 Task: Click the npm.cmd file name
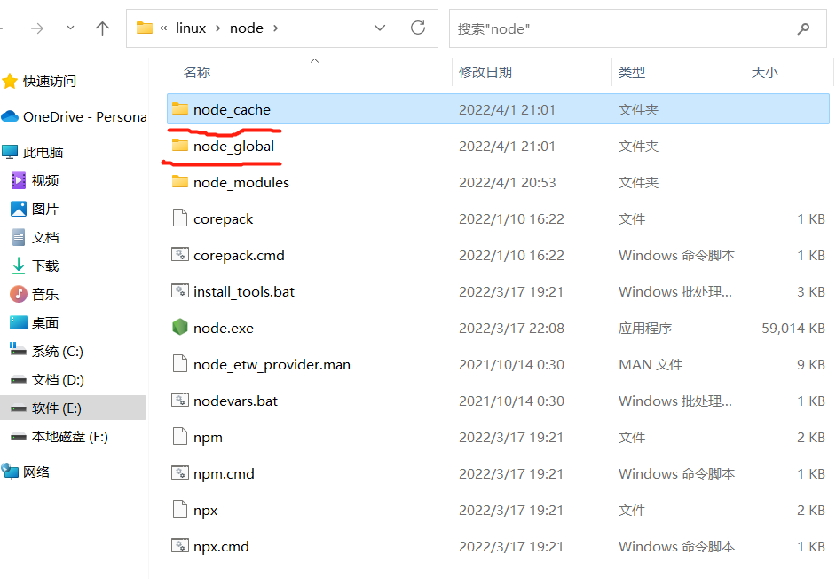224,474
